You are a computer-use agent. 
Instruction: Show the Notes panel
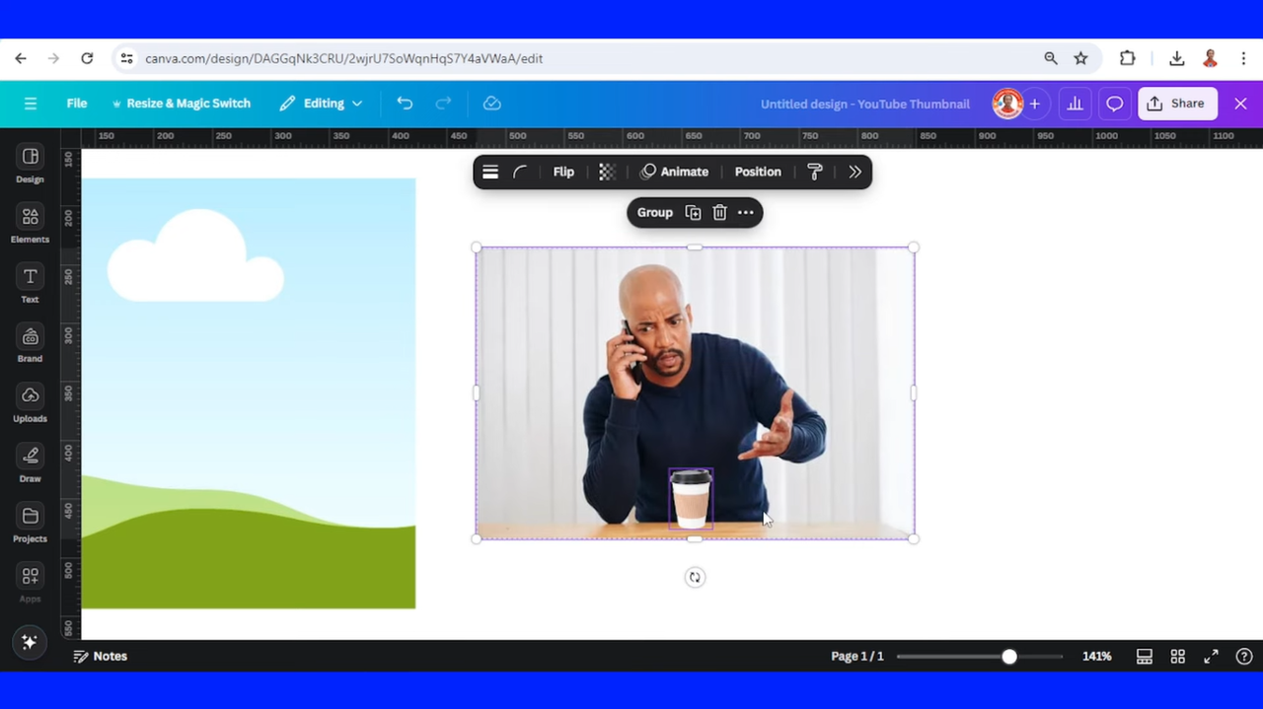pos(100,656)
